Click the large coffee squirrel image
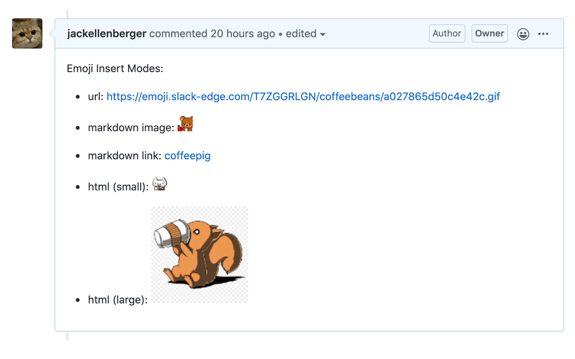The height and width of the screenshot is (359, 575). [x=199, y=254]
